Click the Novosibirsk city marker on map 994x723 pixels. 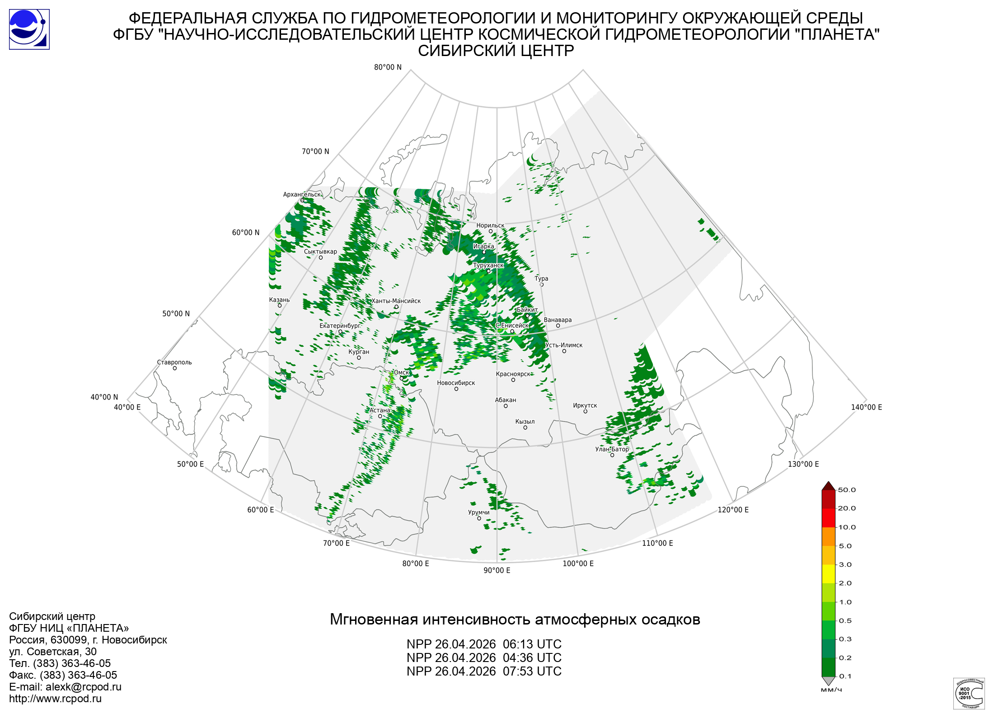coord(456,389)
